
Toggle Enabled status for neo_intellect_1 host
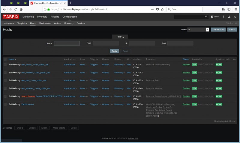(186, 73)
